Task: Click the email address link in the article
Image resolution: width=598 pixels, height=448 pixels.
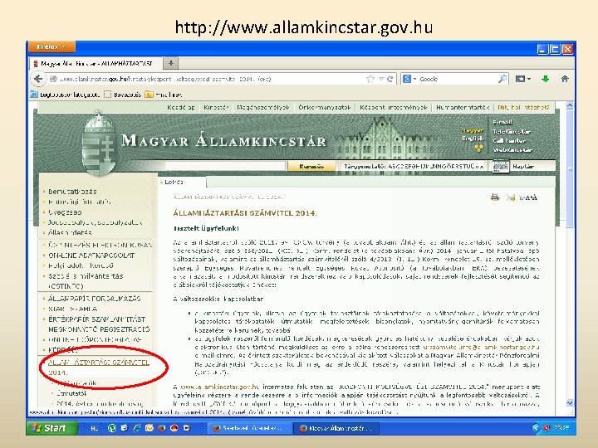Action: point(481,347)
